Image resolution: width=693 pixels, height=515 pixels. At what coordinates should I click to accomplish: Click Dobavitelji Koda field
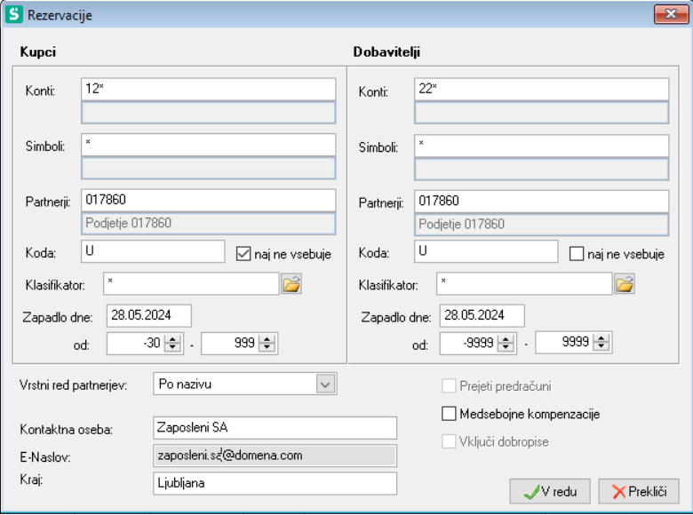[x=486, y=251]
